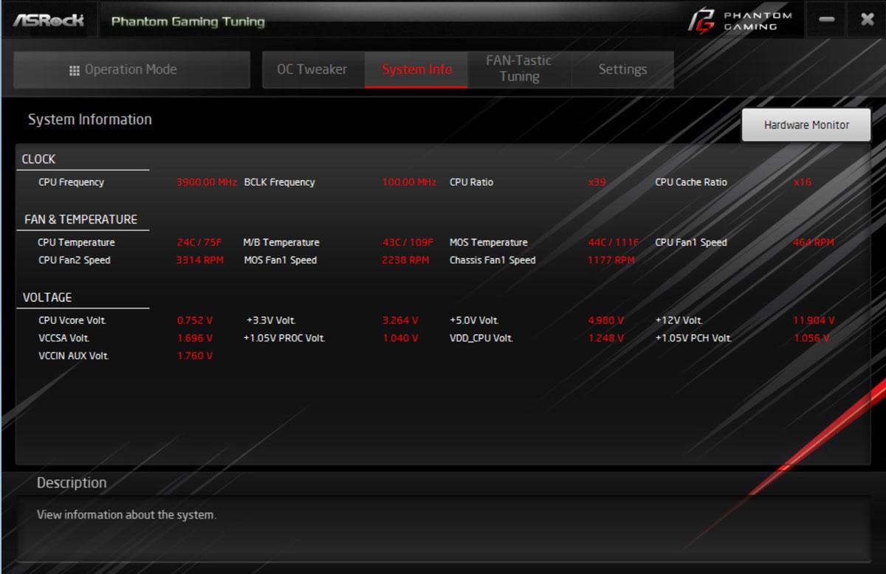
Task: Click the 100.00 MHz BCLK value
Action: [409, 182]
